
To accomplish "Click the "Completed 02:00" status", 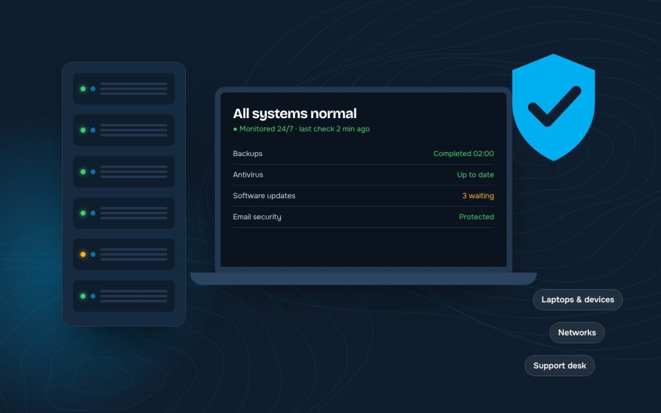I will pyautogui.click(x=463, y=154).
